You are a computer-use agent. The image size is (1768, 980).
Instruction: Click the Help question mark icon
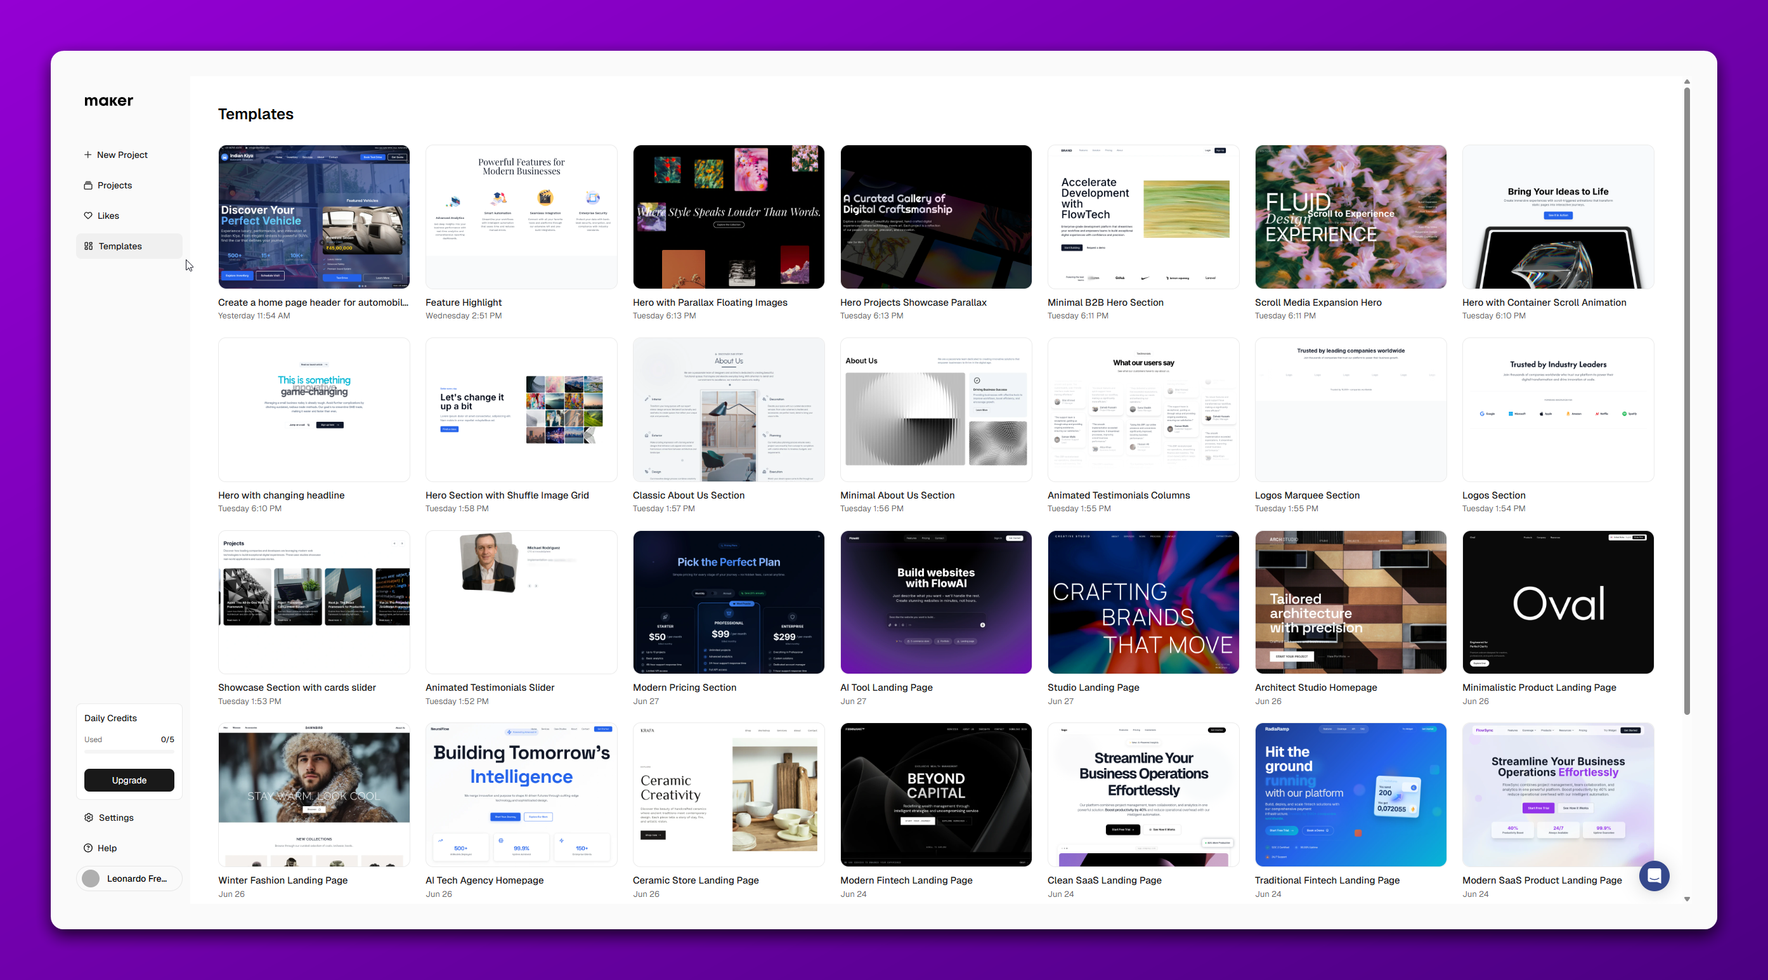tap(89, 847)
